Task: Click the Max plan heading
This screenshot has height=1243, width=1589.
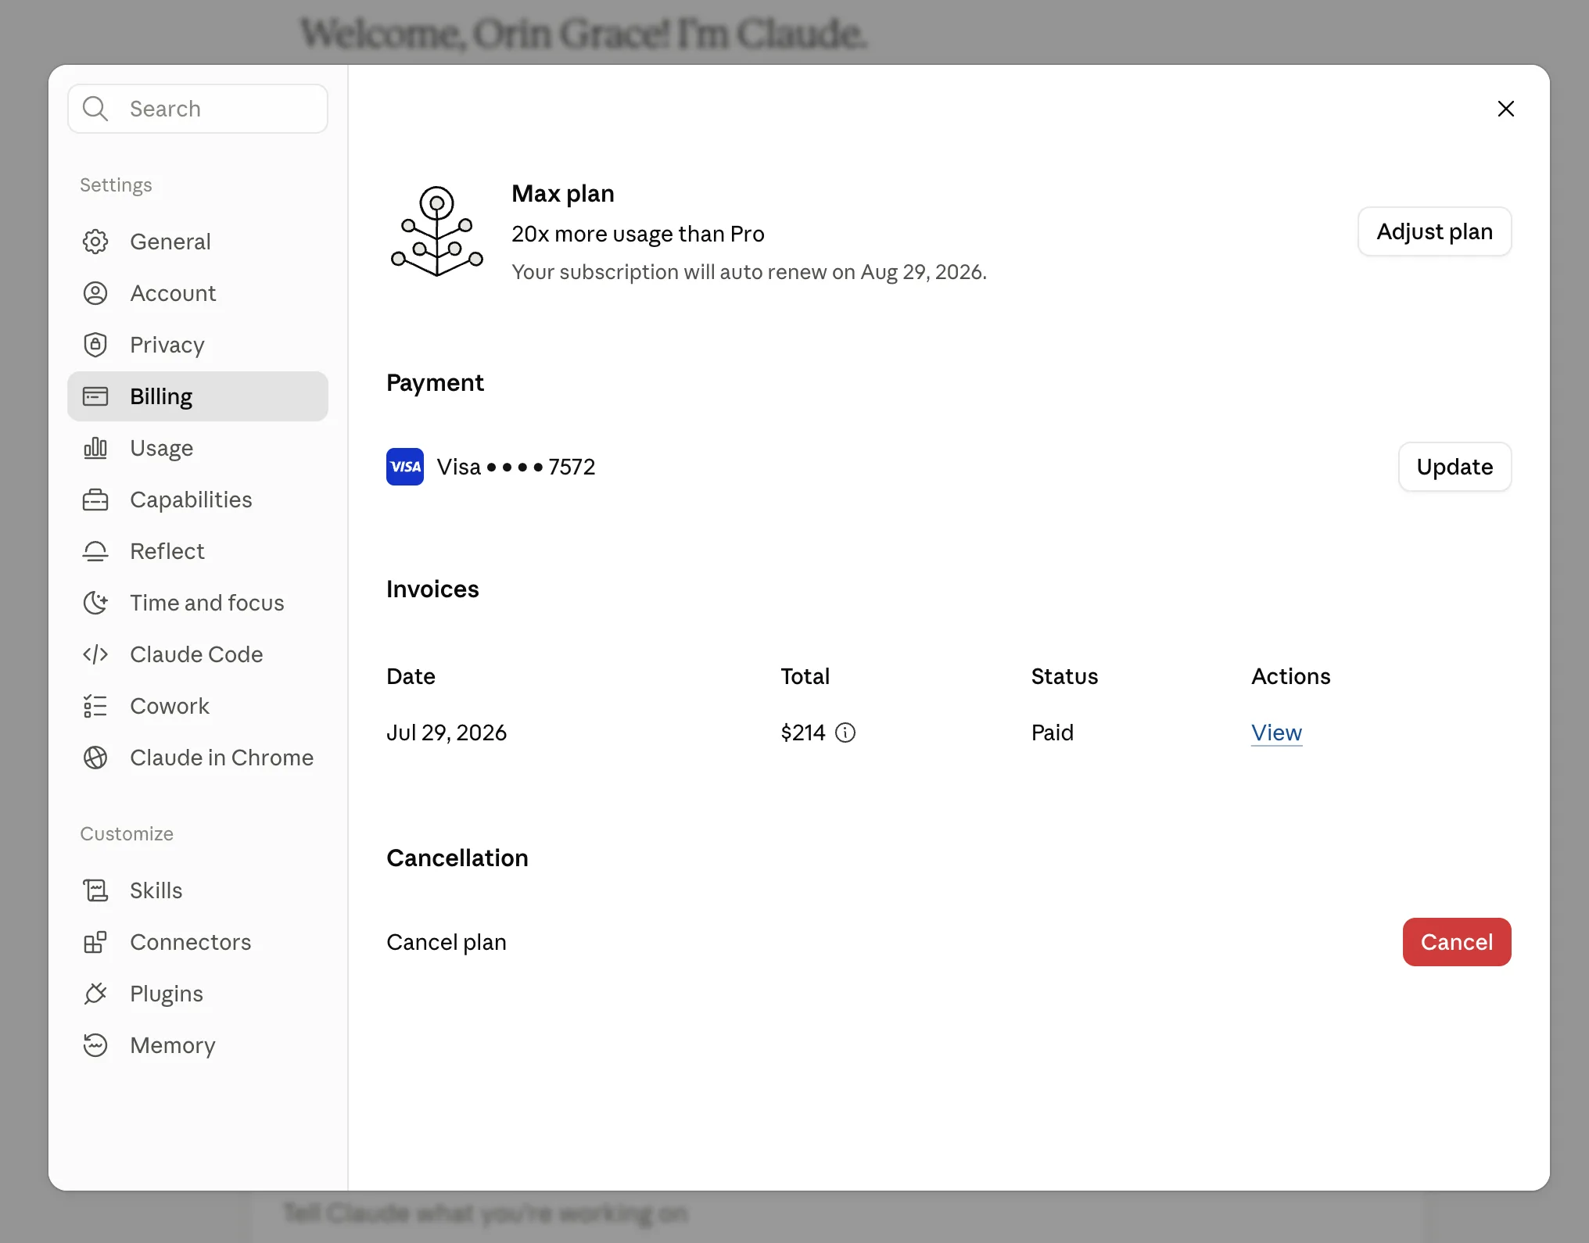Action: point(563,193)
